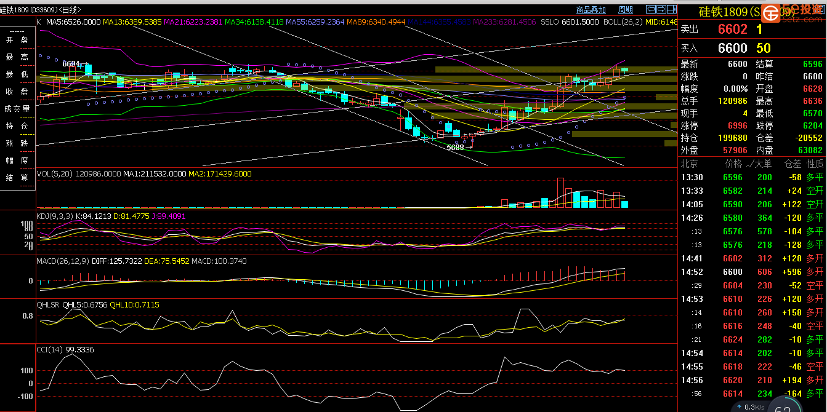The width and height of the screenshot is (827, 412).
Task: Click the 性质 column header
Action: 815,164
